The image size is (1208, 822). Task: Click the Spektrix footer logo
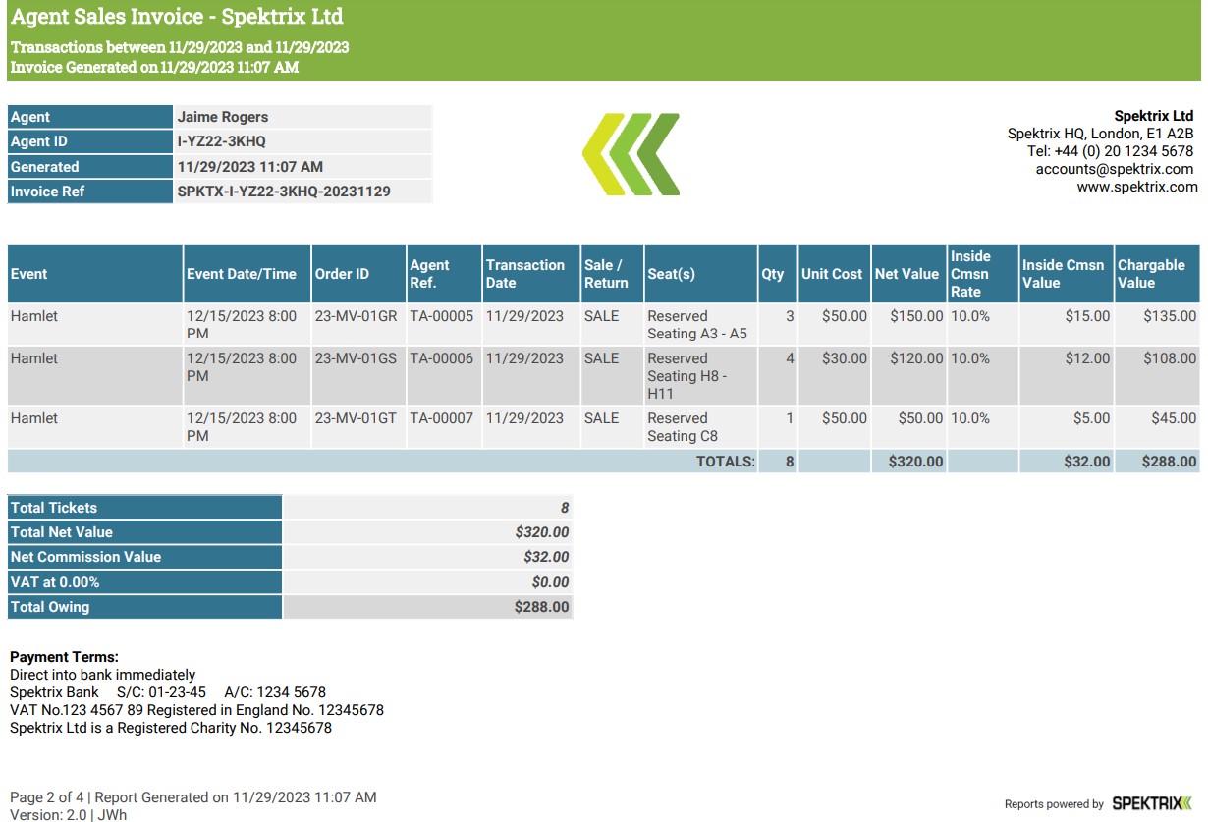pyautogui.click(x=1151, y=803)
